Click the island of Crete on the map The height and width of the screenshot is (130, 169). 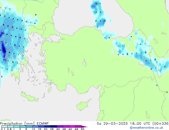(30, 97)
